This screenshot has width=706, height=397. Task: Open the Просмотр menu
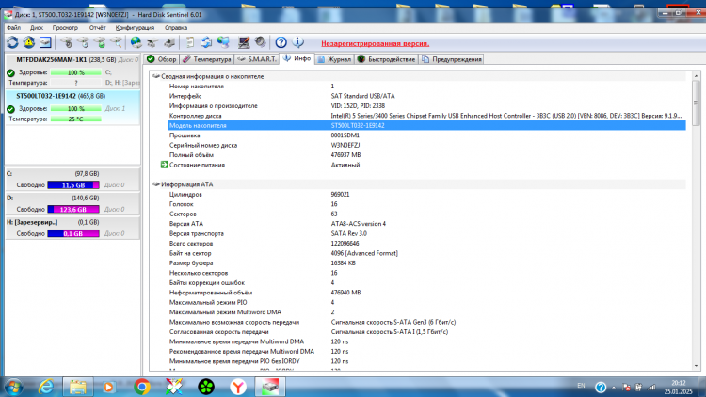click(65, 28)
